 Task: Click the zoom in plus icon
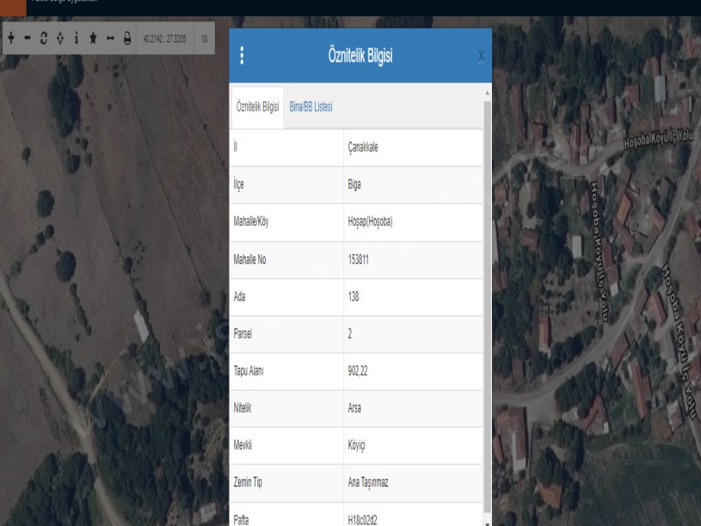click(x=12, y=40)
